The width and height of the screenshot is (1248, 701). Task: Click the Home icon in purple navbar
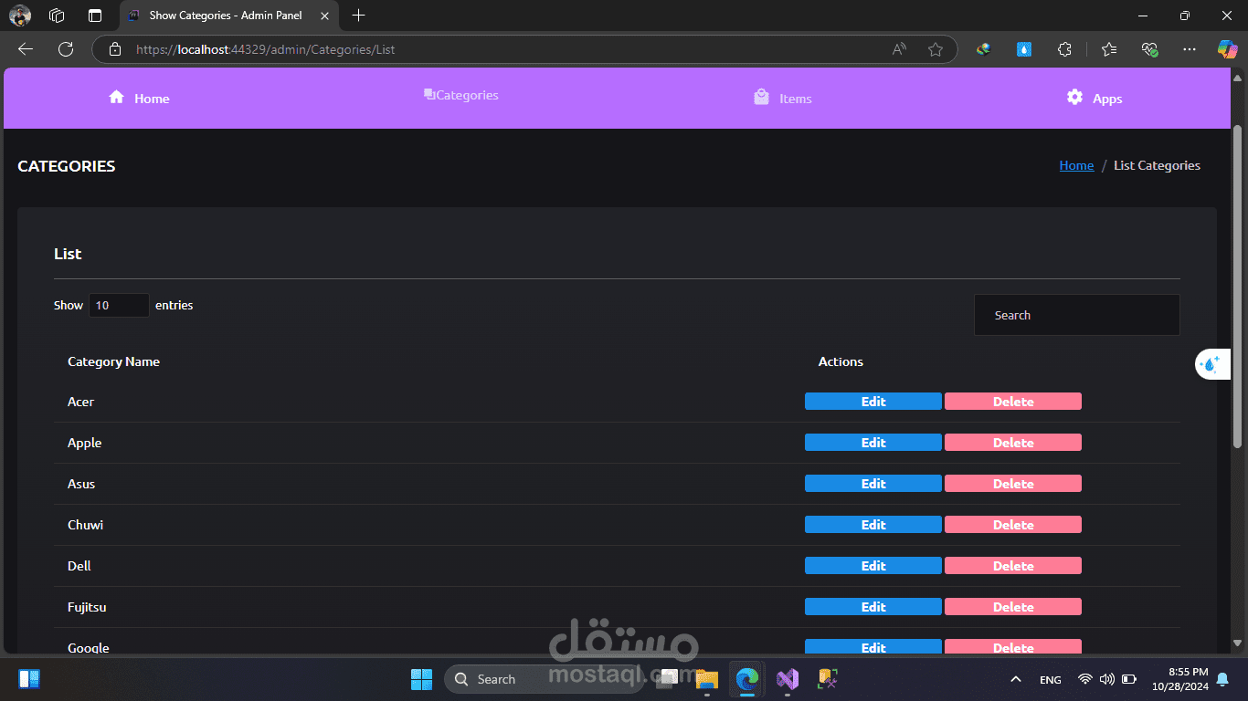[x=116, y=97]
